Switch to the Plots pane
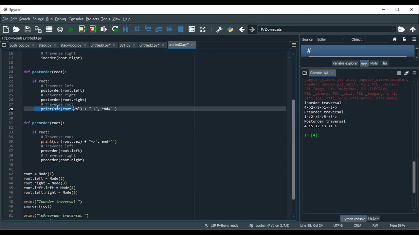This screenshot has height=235, width=419. coord(374,63)
